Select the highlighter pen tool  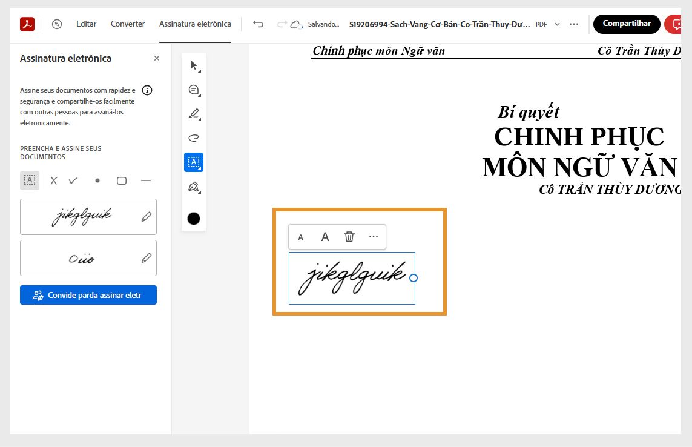click(194, 114)
